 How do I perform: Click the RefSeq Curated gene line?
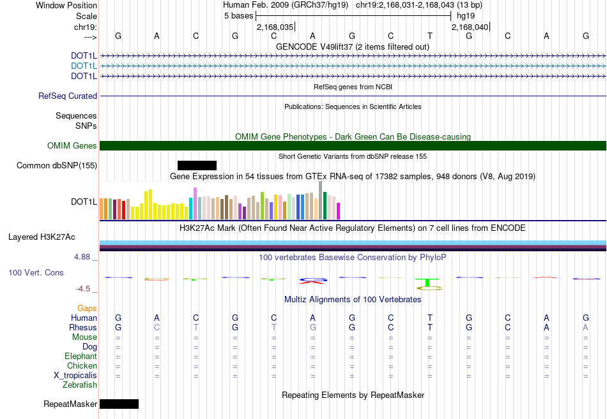click(353, 96)
